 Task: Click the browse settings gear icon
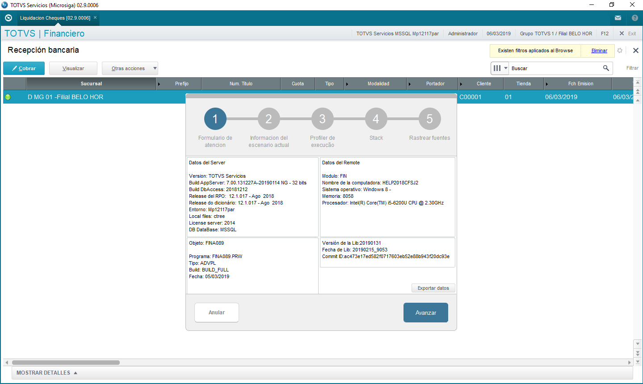tap(620, 50)
